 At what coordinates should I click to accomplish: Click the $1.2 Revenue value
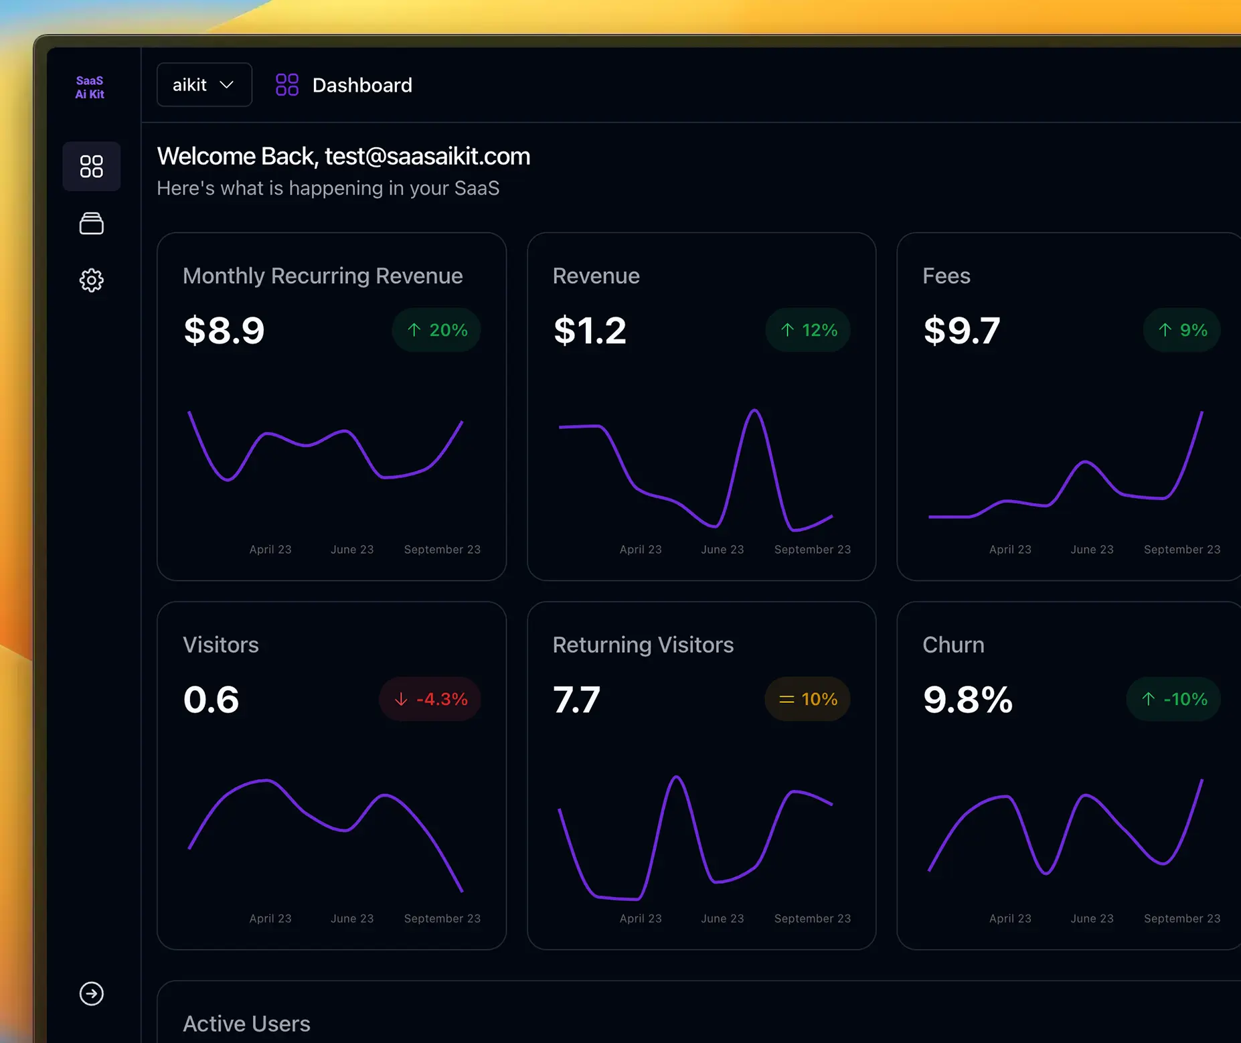point(590,330)
